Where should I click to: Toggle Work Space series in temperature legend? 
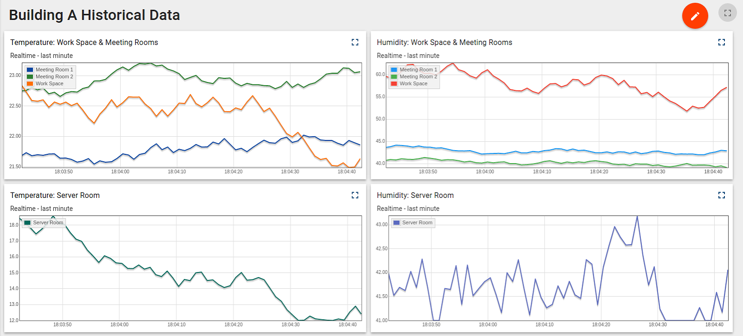[x=49, y=83]
